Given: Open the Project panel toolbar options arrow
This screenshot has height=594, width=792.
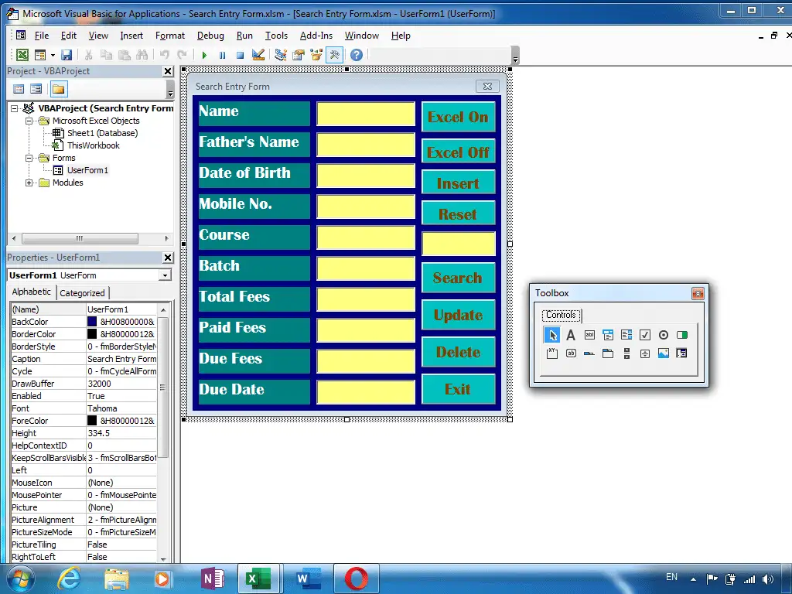Looking at the screenshot, I should pyautogui.click(x=170, y=90).
